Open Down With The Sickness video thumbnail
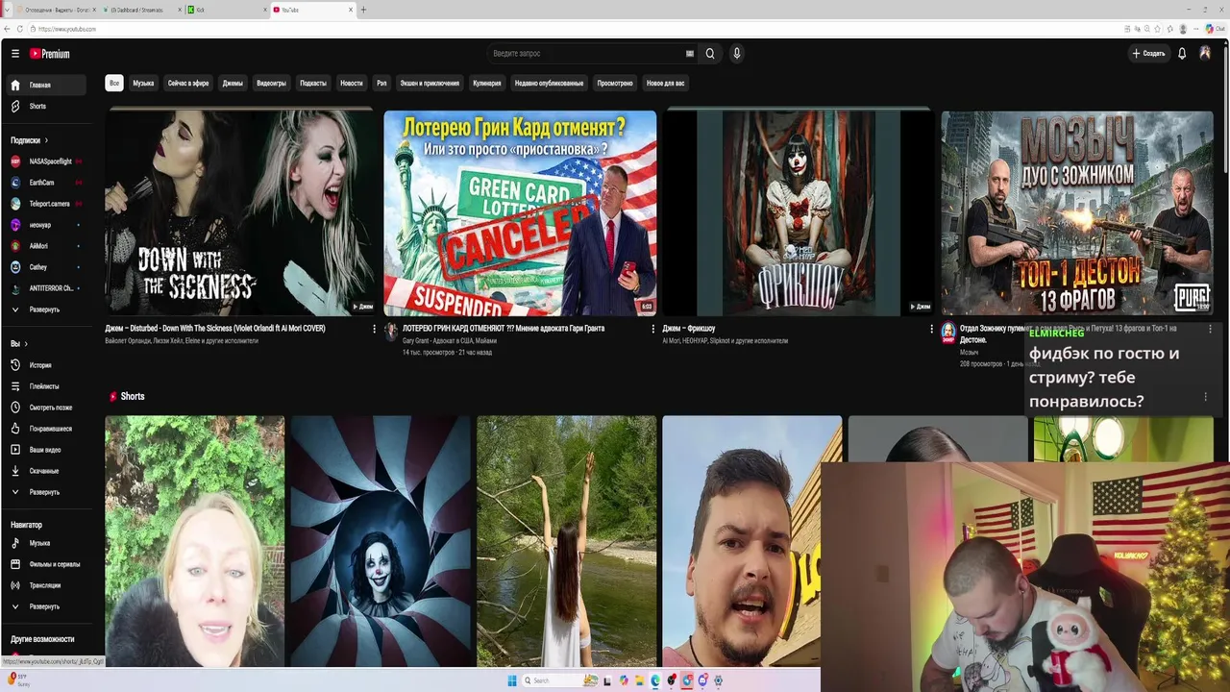Screen dimensions: 1230x692 [241, 212]
